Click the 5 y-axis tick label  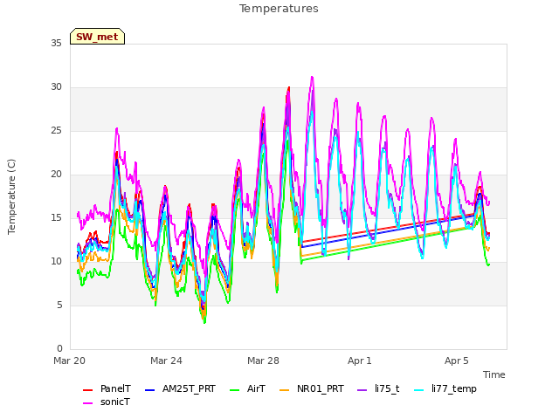coord(59,306)
